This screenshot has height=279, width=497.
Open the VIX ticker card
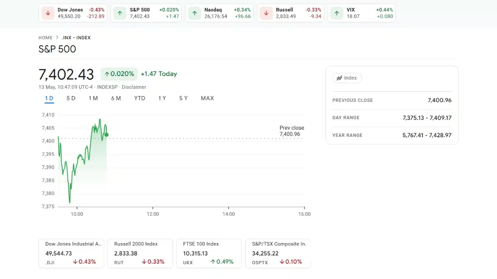point(362,13)
